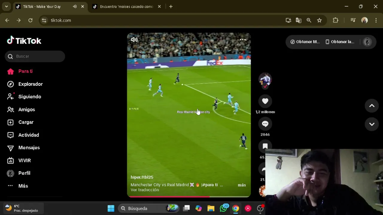
Task: Click the taskbar Búsqueda search box
Action: coord(148,208)
